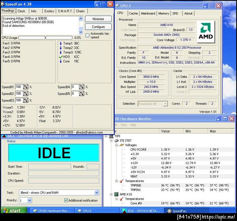Click the Speed01 percent stepper icon
The width and height of the screenshot is (237, 221).
26,87
